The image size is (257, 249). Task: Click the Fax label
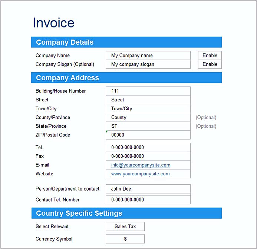(40, 156)
